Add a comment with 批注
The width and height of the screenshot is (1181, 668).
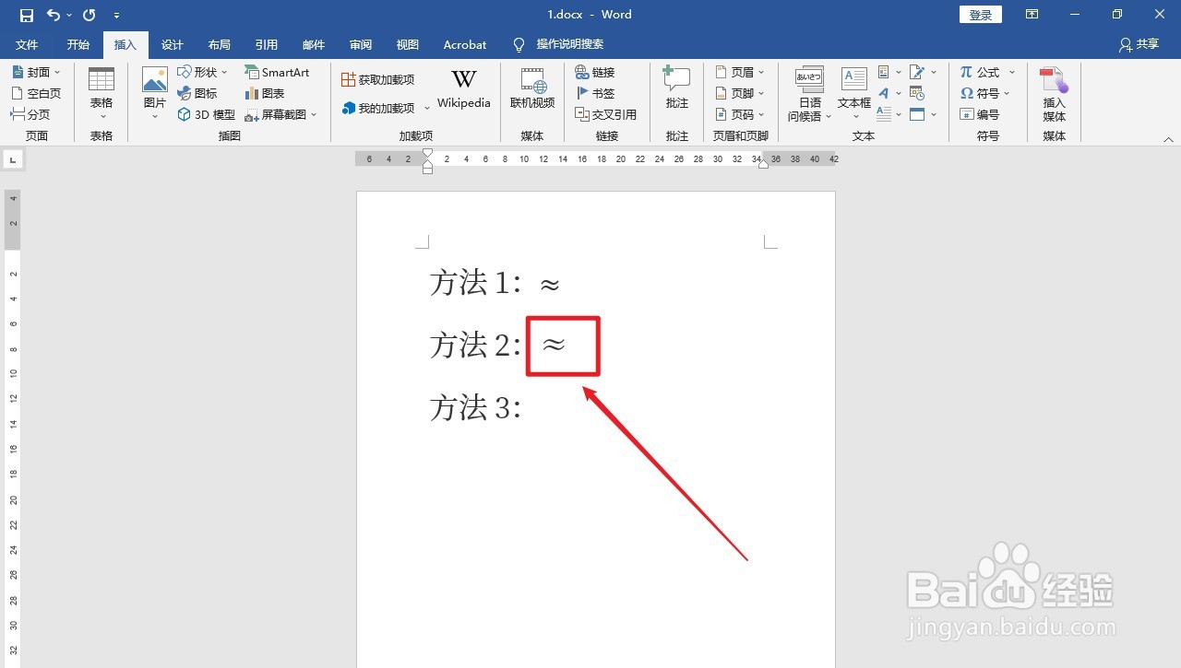(677, 90)
